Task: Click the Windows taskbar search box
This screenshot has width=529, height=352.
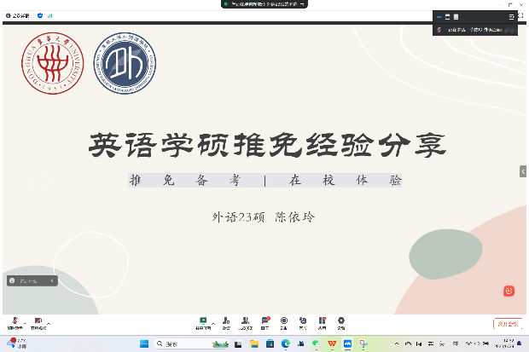Action: click(x=173, y=343)
